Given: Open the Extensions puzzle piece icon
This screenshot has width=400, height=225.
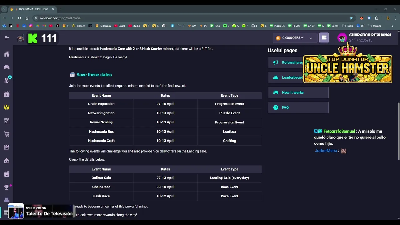Looking at the screenshot, I should [x=377, y=18].
